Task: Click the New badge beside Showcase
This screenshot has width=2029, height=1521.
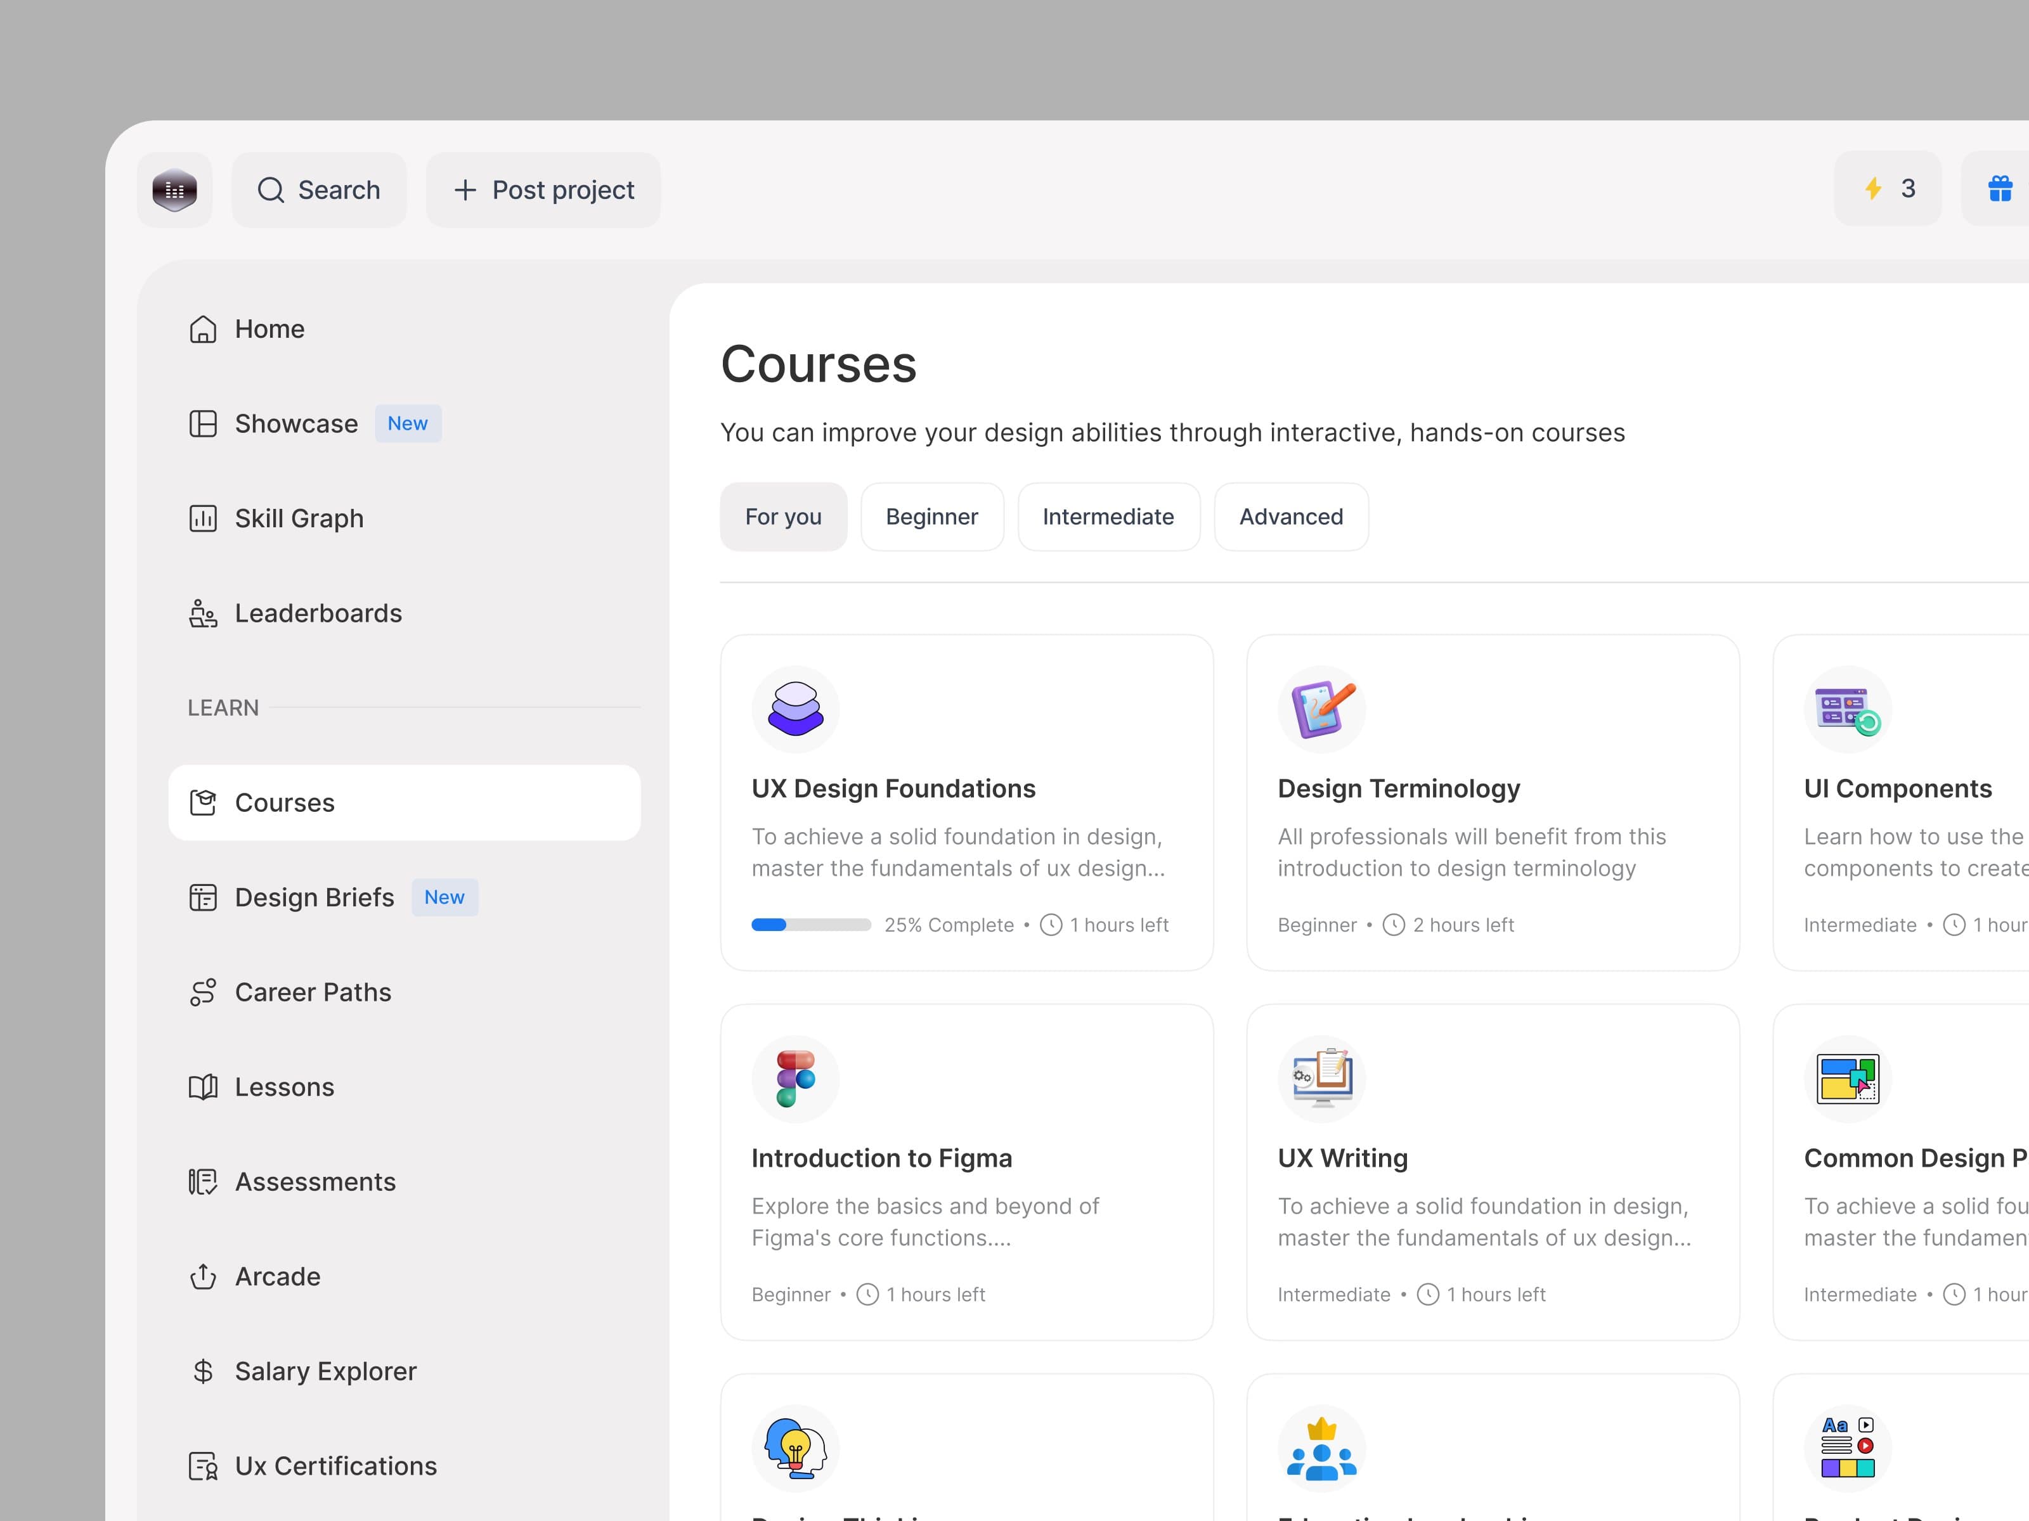Action: (x=408, y=423)
